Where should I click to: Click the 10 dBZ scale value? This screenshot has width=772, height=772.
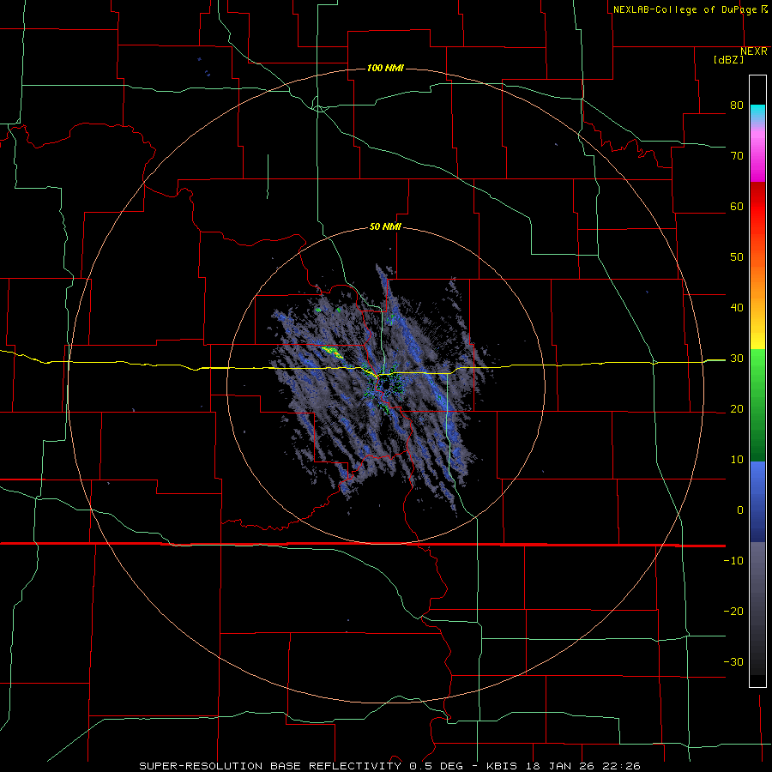[737, 460]
